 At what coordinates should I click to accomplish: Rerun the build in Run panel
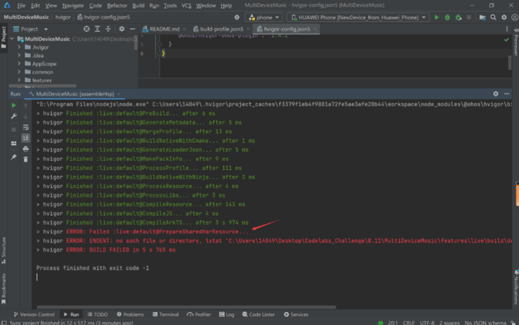(x=13, y=105)
